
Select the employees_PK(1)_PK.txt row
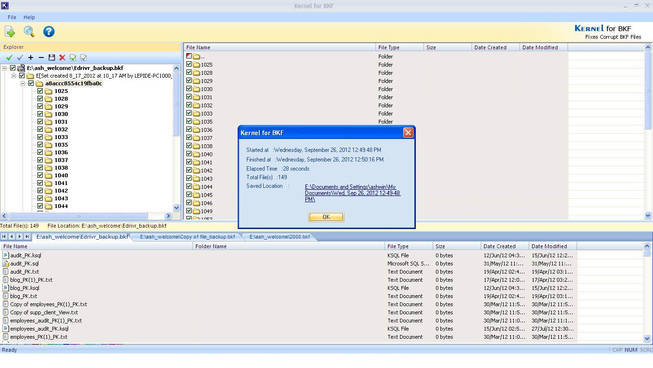click(x=288, y=337)
